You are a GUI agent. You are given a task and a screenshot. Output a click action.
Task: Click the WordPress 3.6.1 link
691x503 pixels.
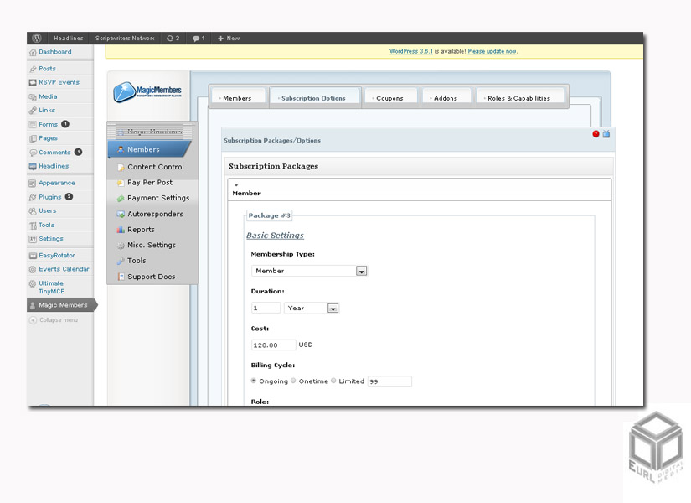click(x=410, y=52)
